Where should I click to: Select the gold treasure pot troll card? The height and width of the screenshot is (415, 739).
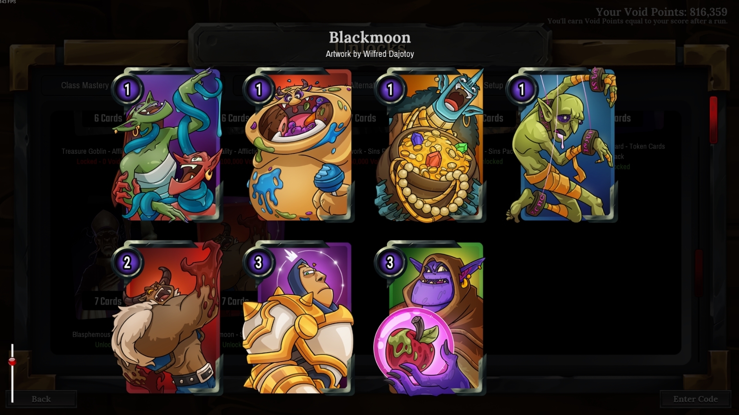click(x=431, y=145)
